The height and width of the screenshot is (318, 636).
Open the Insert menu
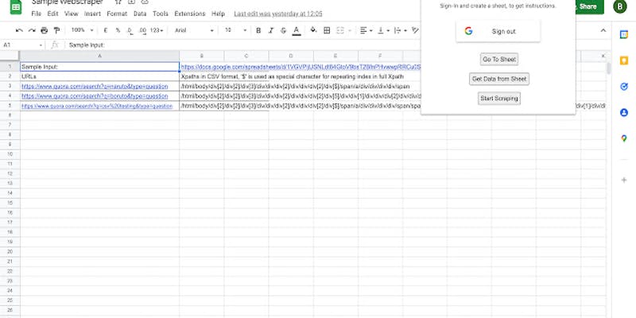pos(92,14)
